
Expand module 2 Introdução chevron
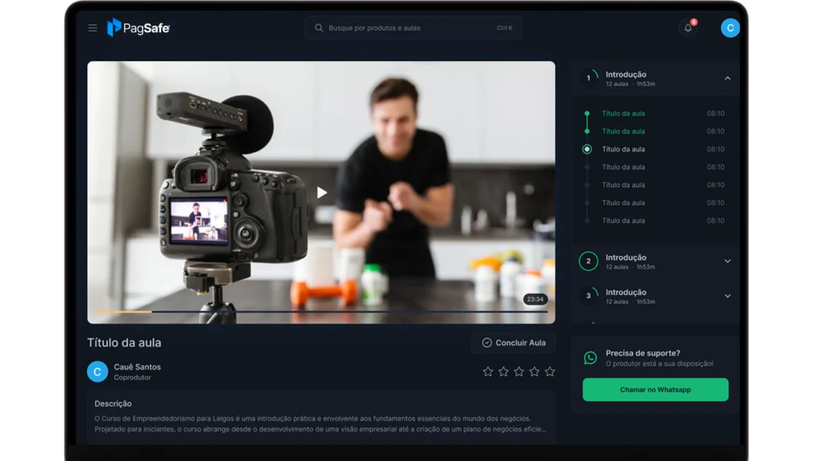click(727, 261)
